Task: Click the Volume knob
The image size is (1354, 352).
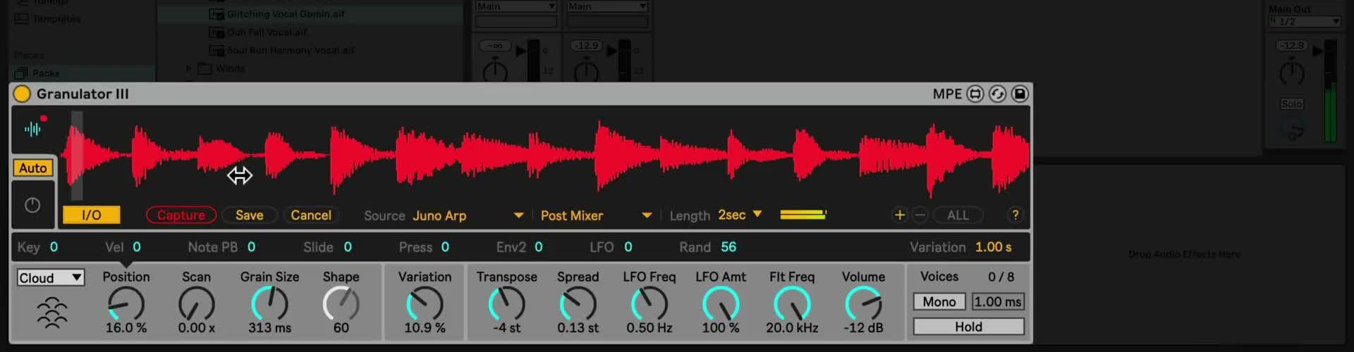Action: point(863,304)
